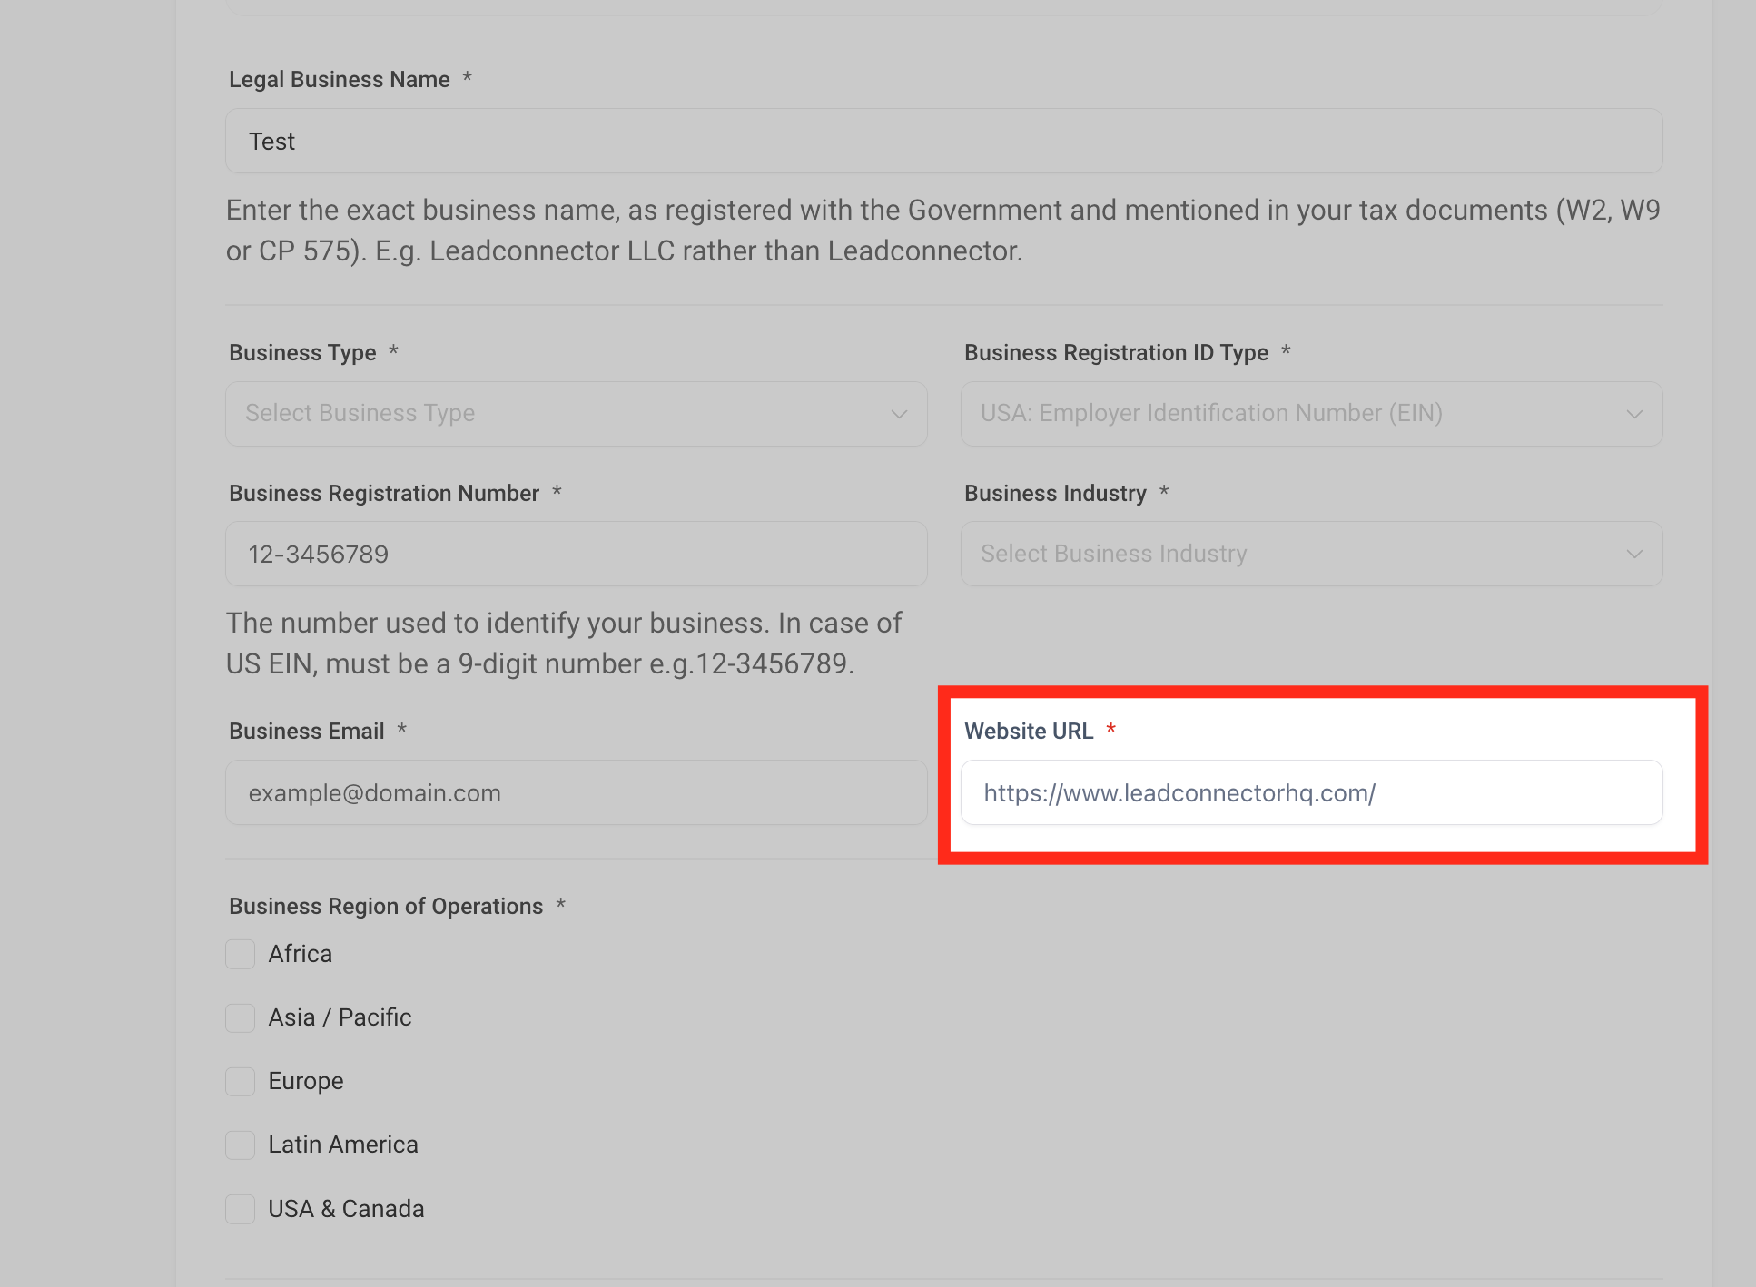The width and height of the screenshot is (1756, 1287).
Task: Click the Legal Business Name input field
Action: 942,142
